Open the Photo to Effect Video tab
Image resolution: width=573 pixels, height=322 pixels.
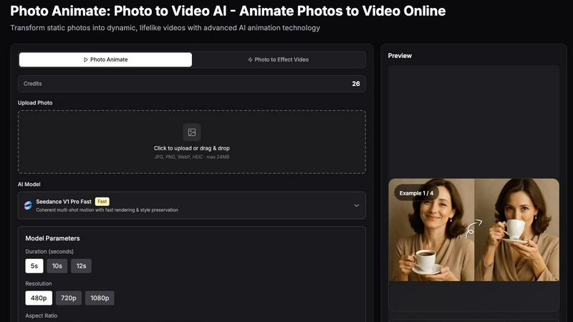[x=278, y=59]
